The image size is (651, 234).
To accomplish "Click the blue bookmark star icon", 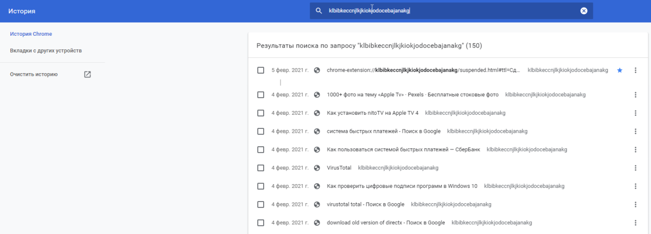I will tap(620, 70).
